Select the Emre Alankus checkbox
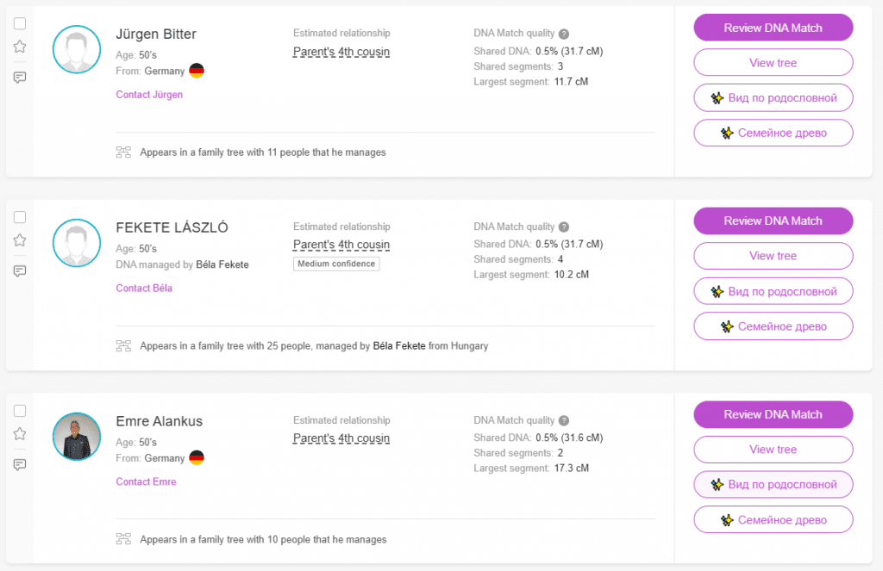The width and height of the screenshot is (883, 571). 20,411
